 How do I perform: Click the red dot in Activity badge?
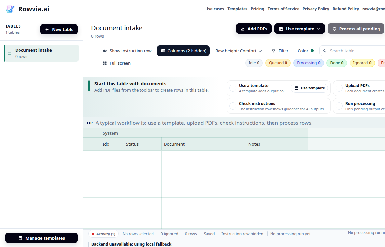tap(93, 234)
